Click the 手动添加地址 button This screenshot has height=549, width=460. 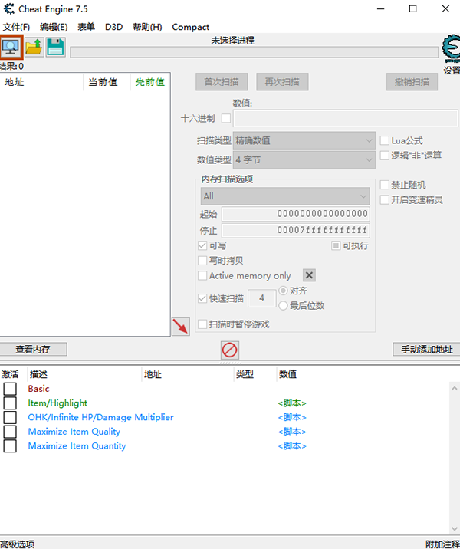click(427, 349)
